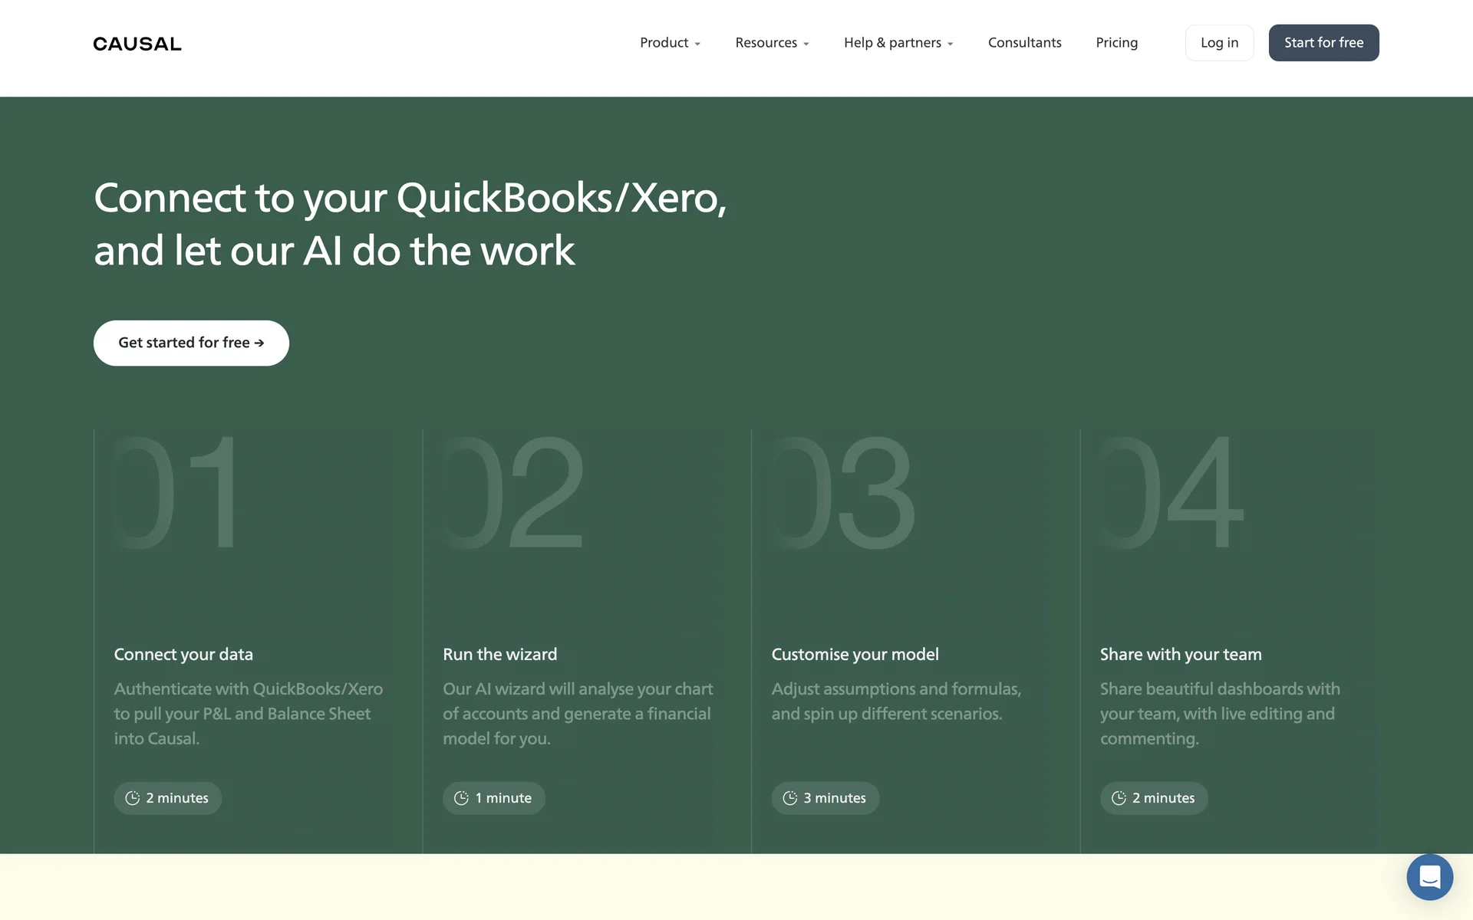This screenshot has width=1473, height=920.
Task: Expand the Product dropdown menu
Action: pos(670,43)
